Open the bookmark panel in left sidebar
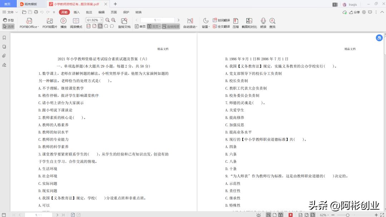Viewport: 386px width, 217px height. tap(4, 37)
